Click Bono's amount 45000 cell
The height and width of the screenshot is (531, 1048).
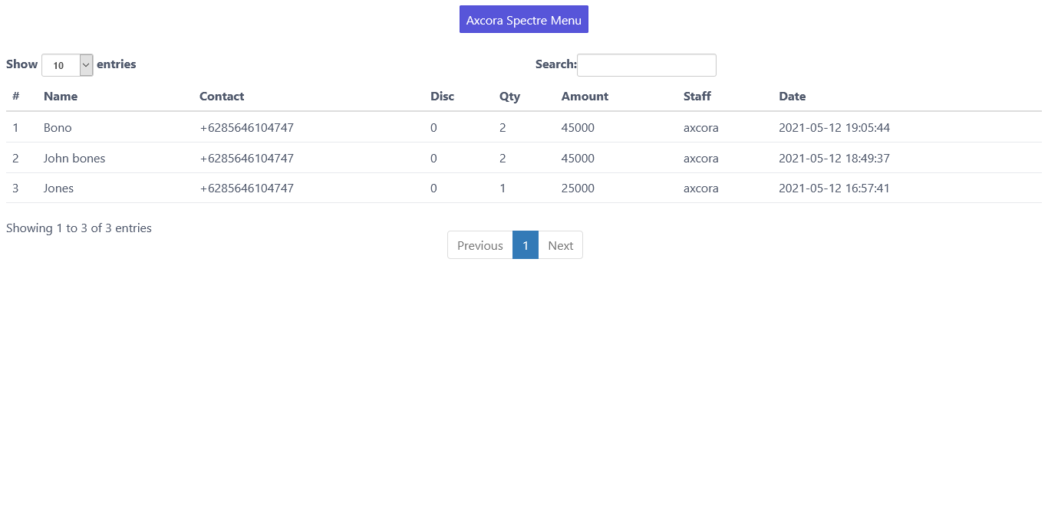(578, 128)
